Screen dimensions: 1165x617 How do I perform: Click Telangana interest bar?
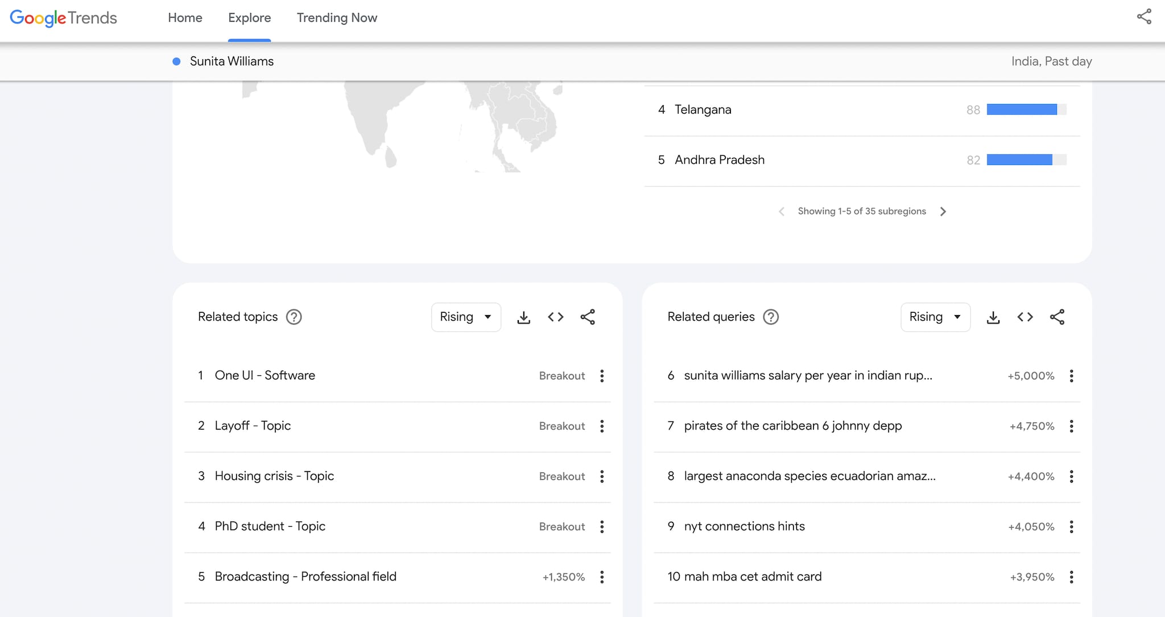(x=1022, y=110)
